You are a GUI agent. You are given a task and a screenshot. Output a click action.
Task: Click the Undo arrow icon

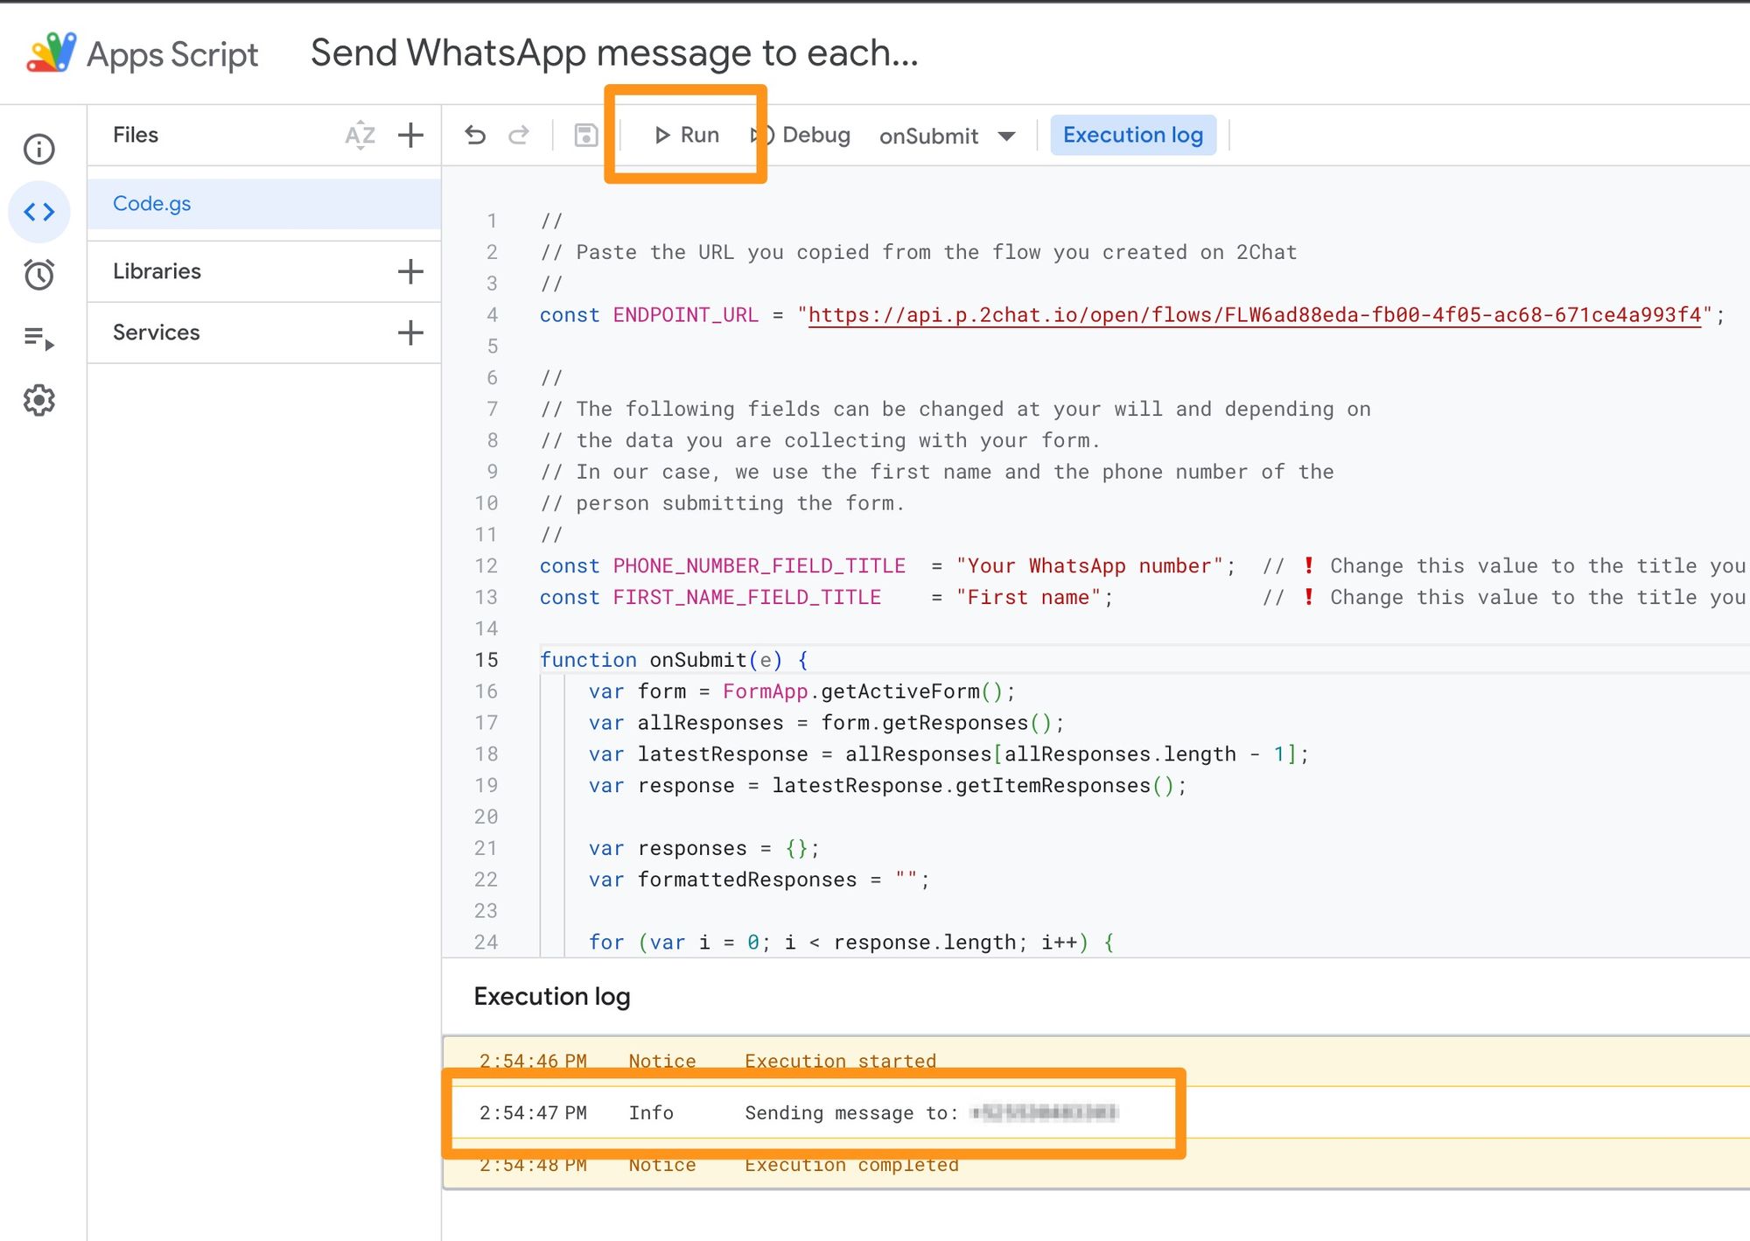pyautogui.click(x=475, y=135)
